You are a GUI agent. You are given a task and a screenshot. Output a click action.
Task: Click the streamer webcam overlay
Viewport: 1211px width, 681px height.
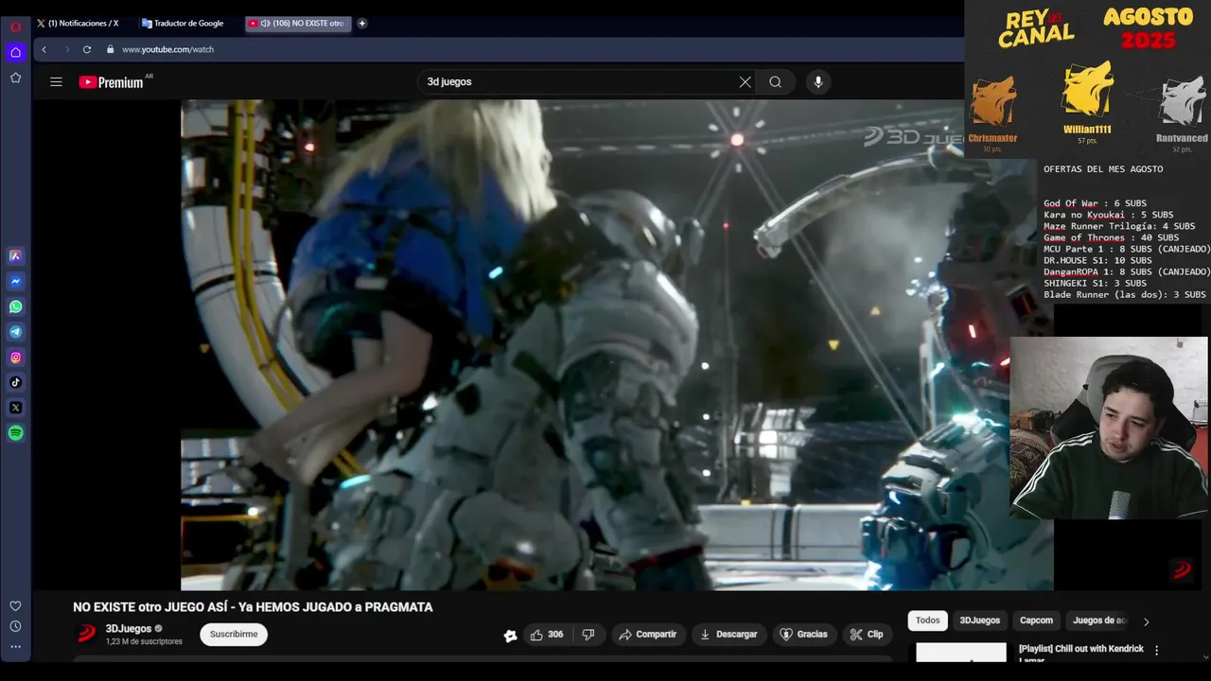[1109, 428]
